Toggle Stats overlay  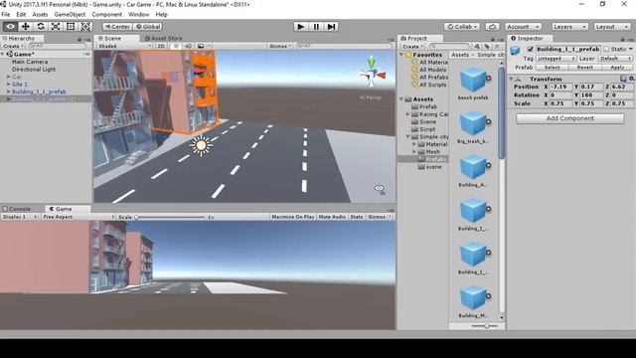[357, 217]
